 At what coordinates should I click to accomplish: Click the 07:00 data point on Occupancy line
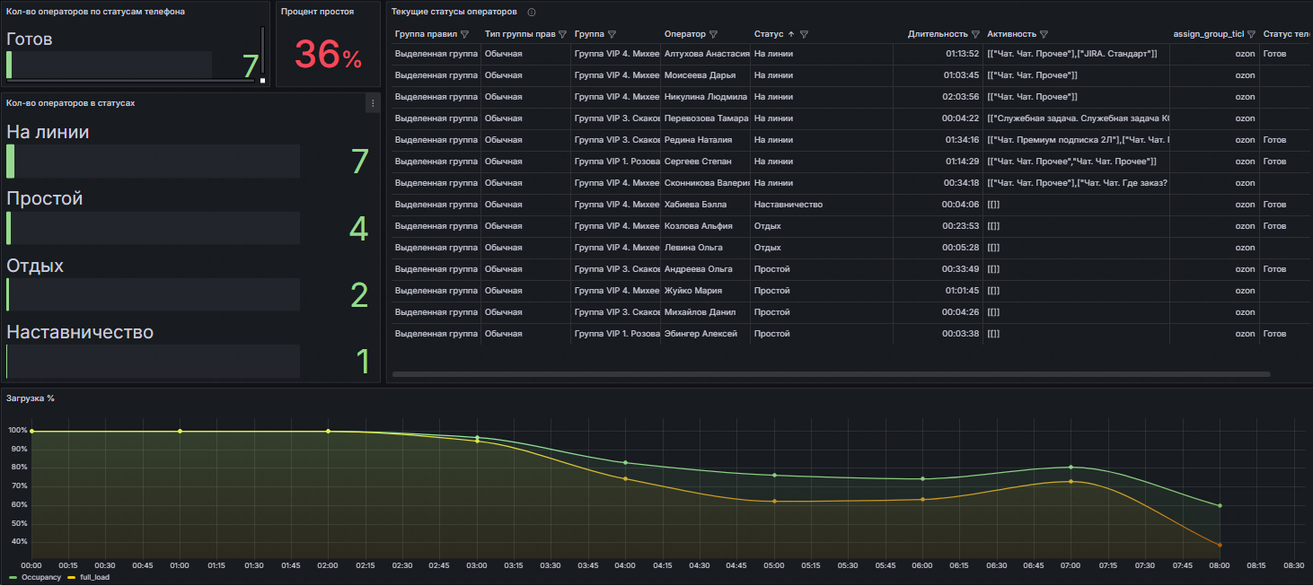[1071, 467]
